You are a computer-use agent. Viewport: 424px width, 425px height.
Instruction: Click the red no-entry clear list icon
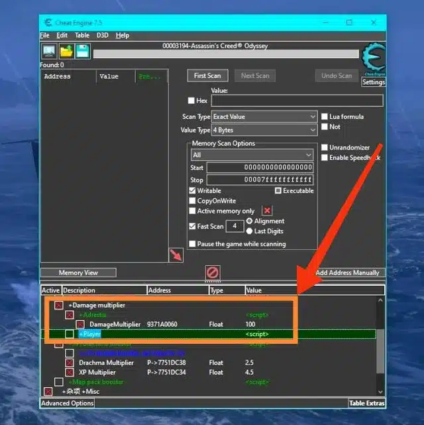(213, 273)
